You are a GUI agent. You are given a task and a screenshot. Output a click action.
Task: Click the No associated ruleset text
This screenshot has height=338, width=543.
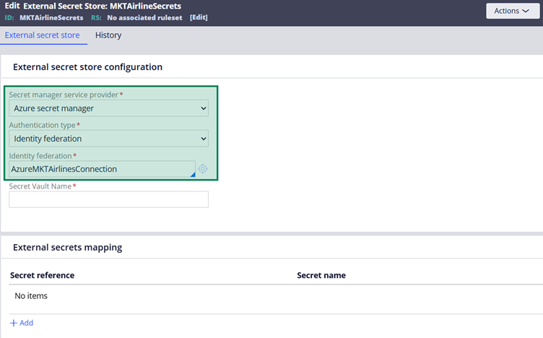point(145,17)
